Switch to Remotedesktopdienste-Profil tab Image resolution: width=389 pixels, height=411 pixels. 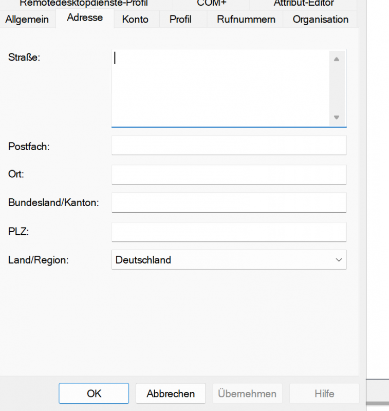83,4
